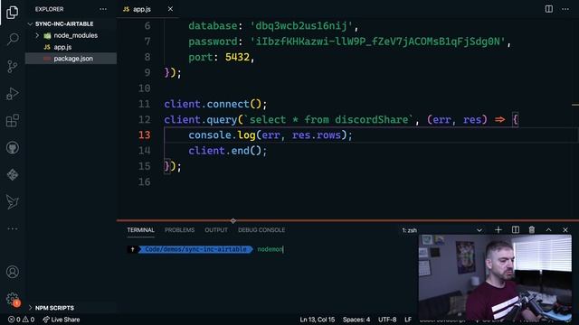Change file encoding via 'UTF-8'
The height and width of the screenshot is (325, 579).
coord(387,320)
